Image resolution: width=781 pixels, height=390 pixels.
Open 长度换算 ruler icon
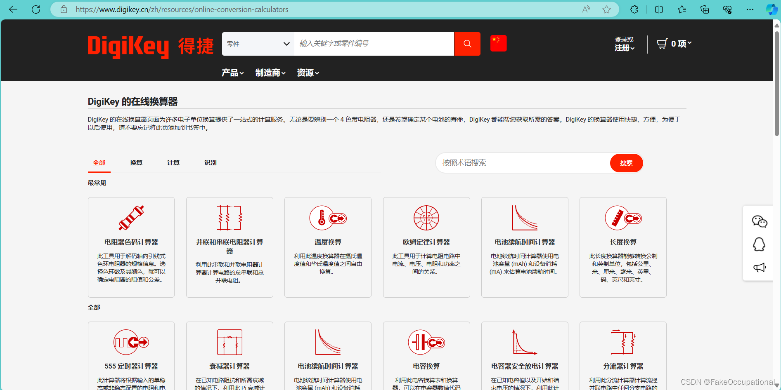point(623,218)
